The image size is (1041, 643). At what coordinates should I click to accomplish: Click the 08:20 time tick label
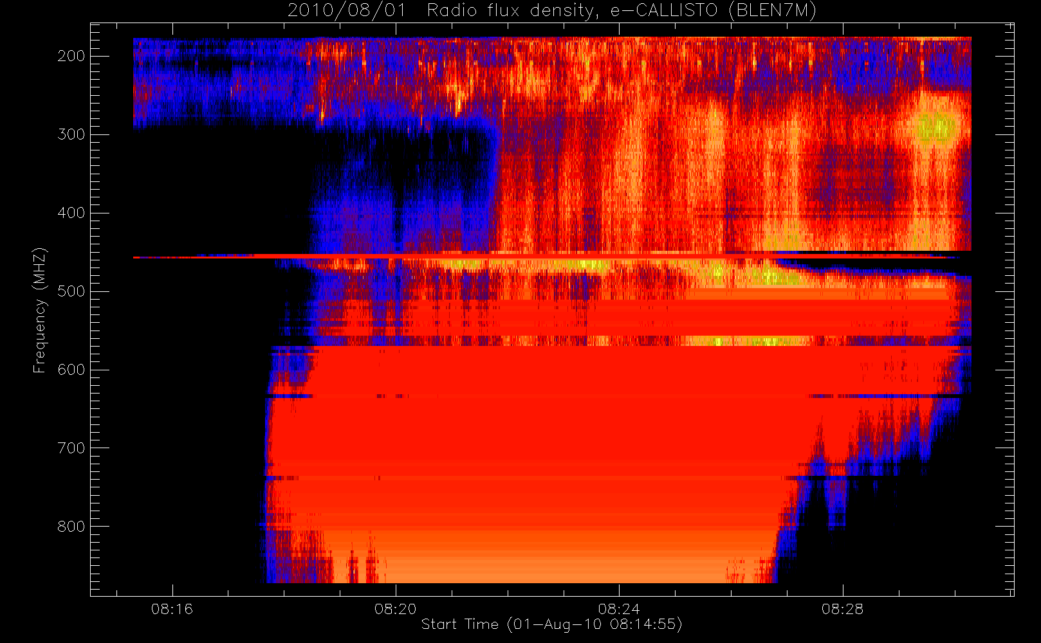click(x=396, y=608)
